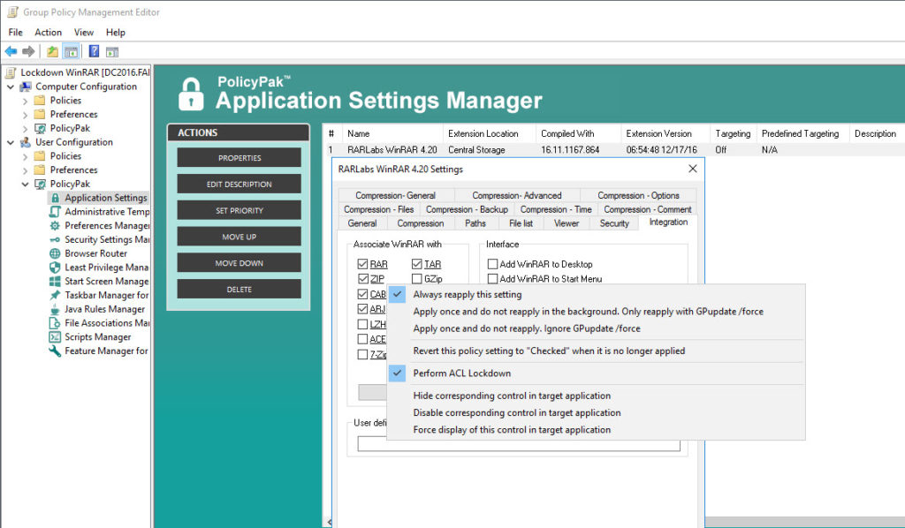Sort by the Extension Location column header

pyautogui.click(x=490, y=133)
